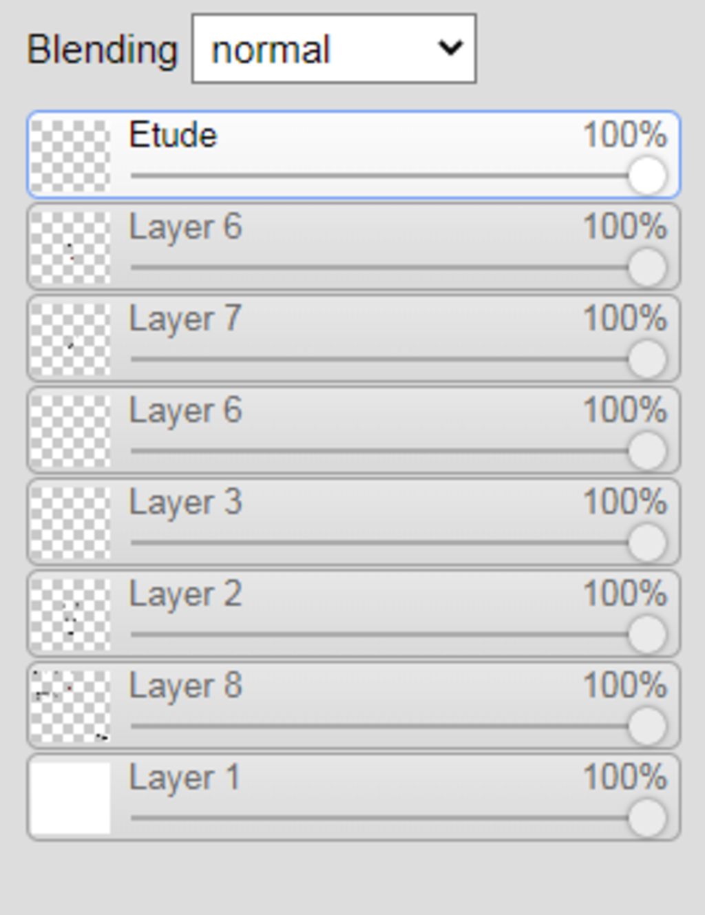Click the Layer 7 opacity slider handle
Screen dimensions: 705x915
(647, 359)
